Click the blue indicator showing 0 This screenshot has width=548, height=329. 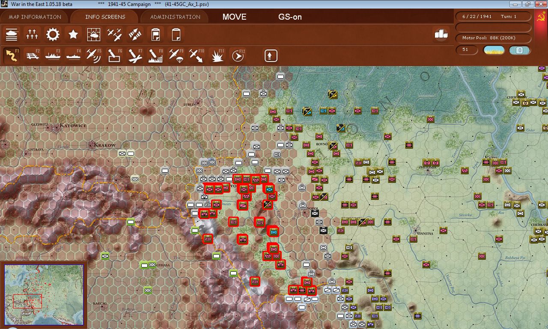tap(520, 50)
